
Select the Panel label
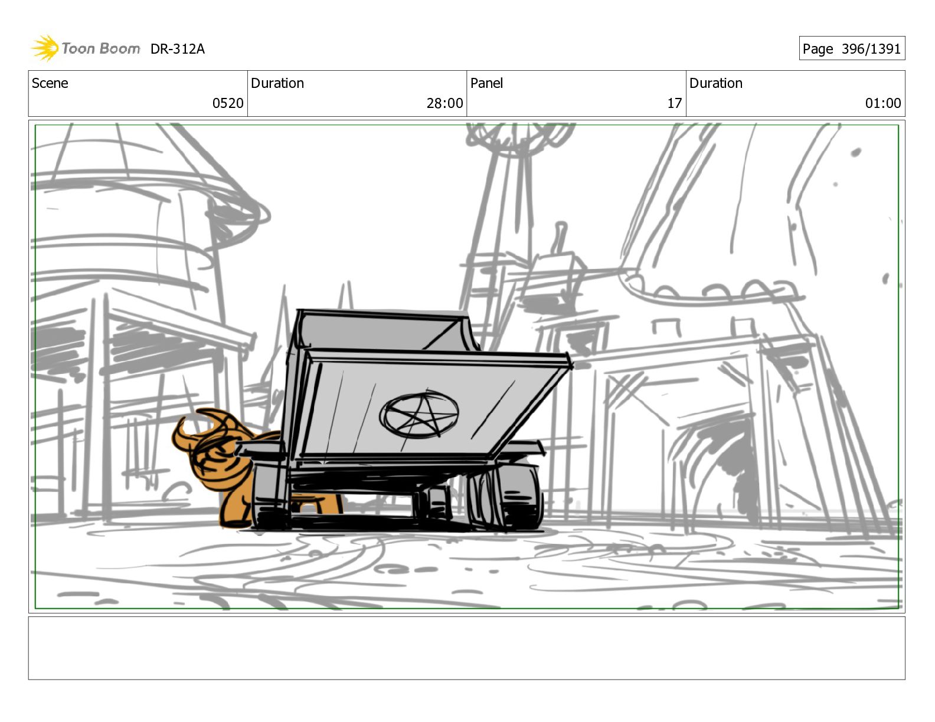pyautogui.click(x=486, y=83)
